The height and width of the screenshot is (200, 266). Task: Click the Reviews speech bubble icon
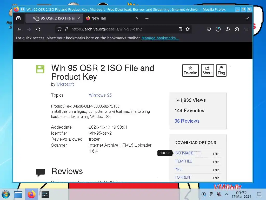[40, 173]
